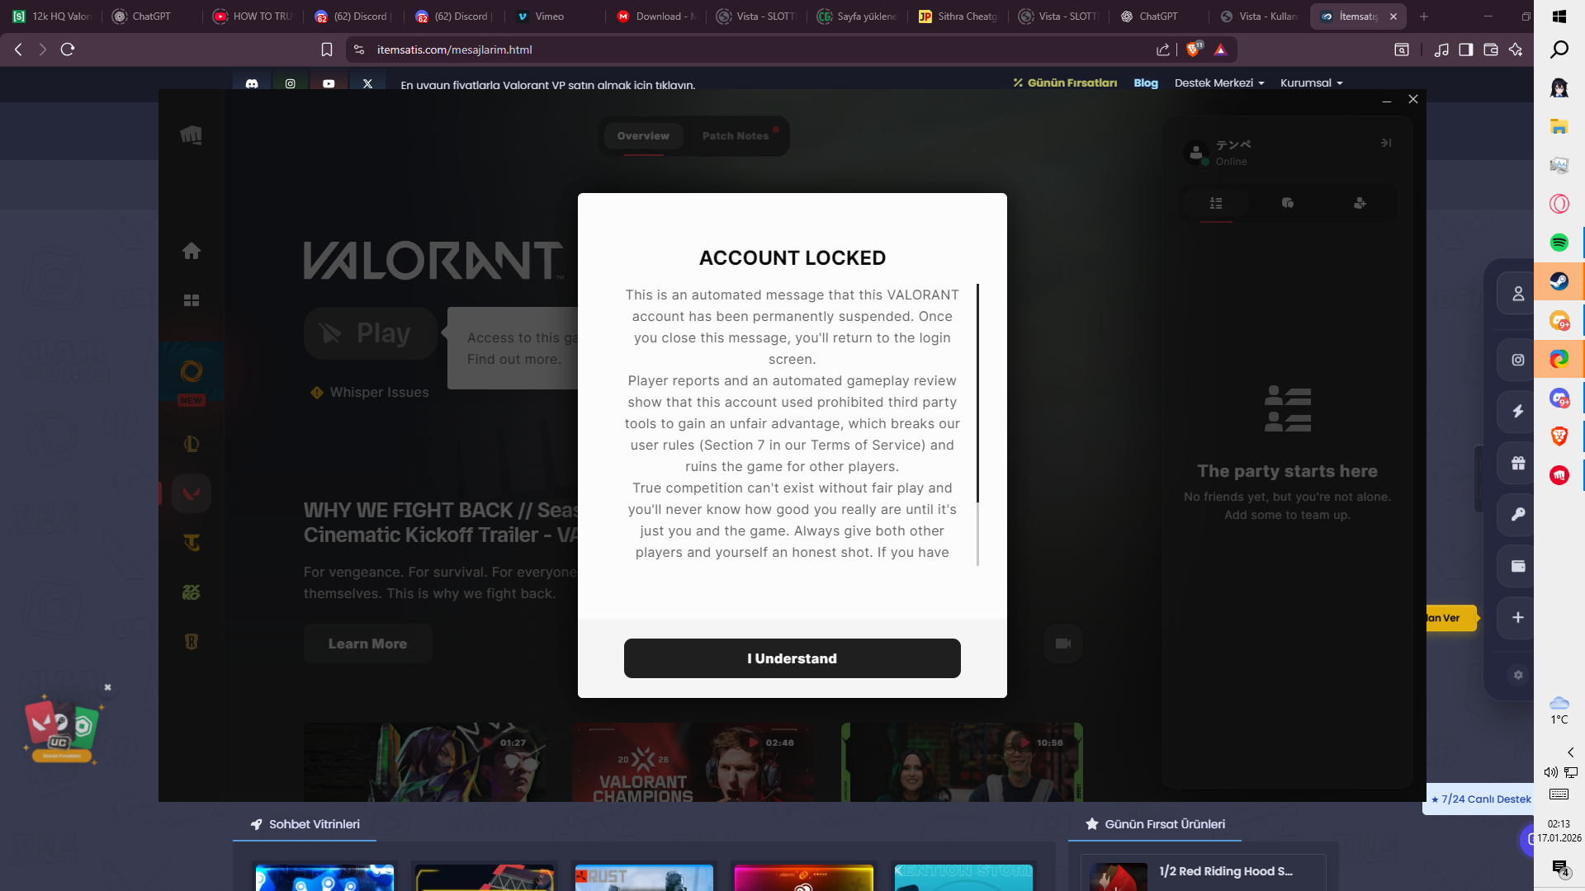Click the disabled Play button
The height and width of the screenshot is (891, 1585).
point(371,333)
